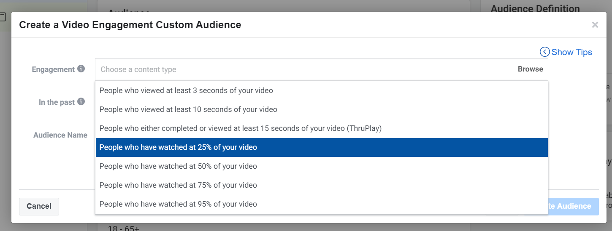The image size is (612, 231).
Task: Click the Engagement field label
Action: tap(53, 69)
